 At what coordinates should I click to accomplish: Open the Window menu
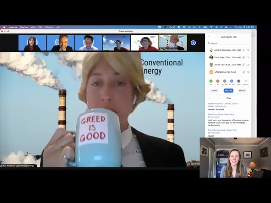pyautogui.click(x=49, y=27)
